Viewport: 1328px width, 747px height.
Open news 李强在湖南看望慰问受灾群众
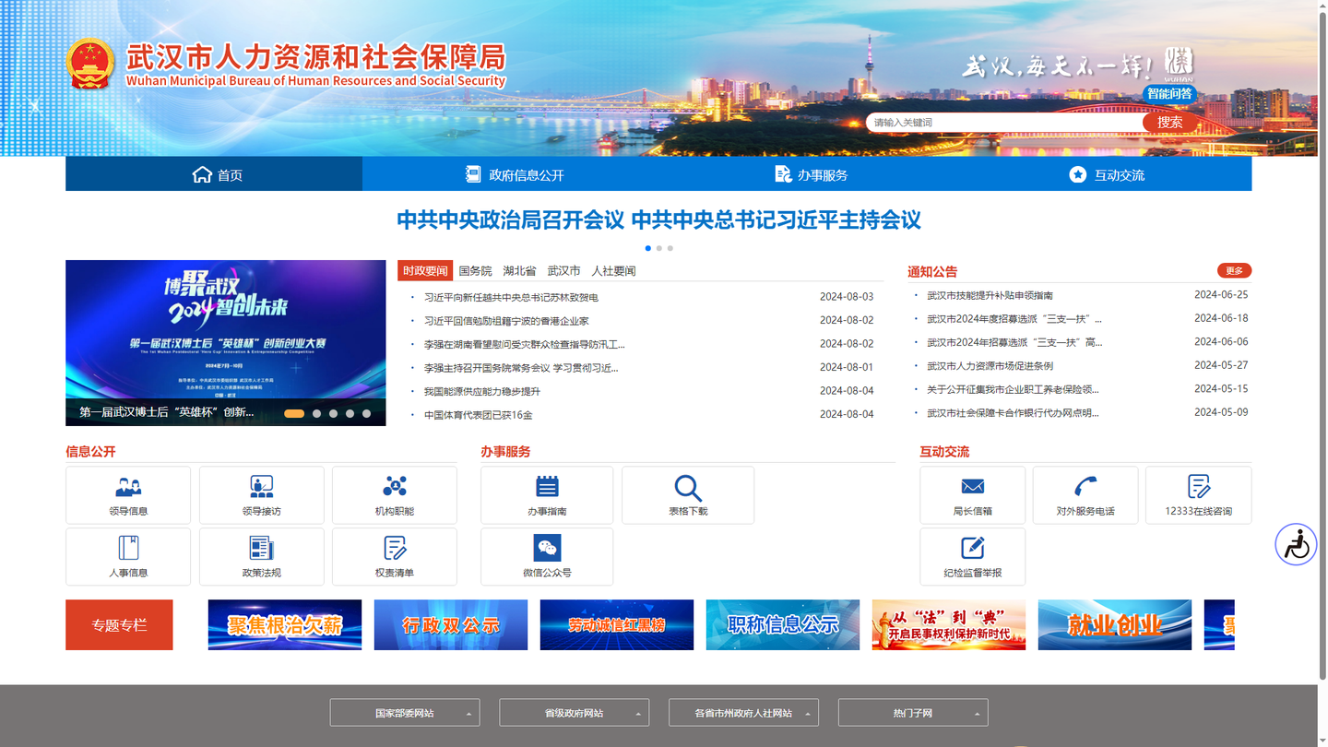[525, 344]
